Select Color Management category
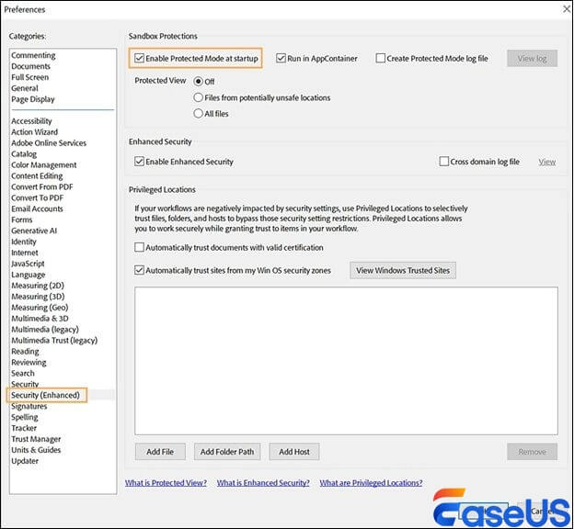Screen dimensions: 574x529 point(43,165)
